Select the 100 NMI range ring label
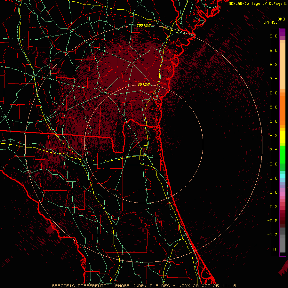 click(x=144, y=25)
